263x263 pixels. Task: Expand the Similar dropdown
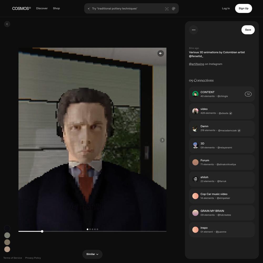pos(92,254)
